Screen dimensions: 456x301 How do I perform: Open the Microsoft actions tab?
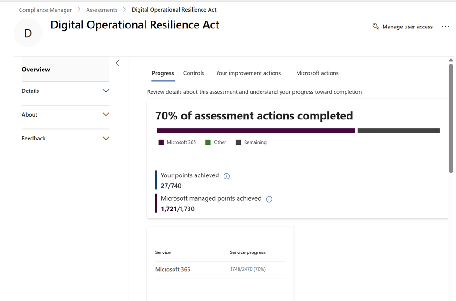tap(317, 73)
